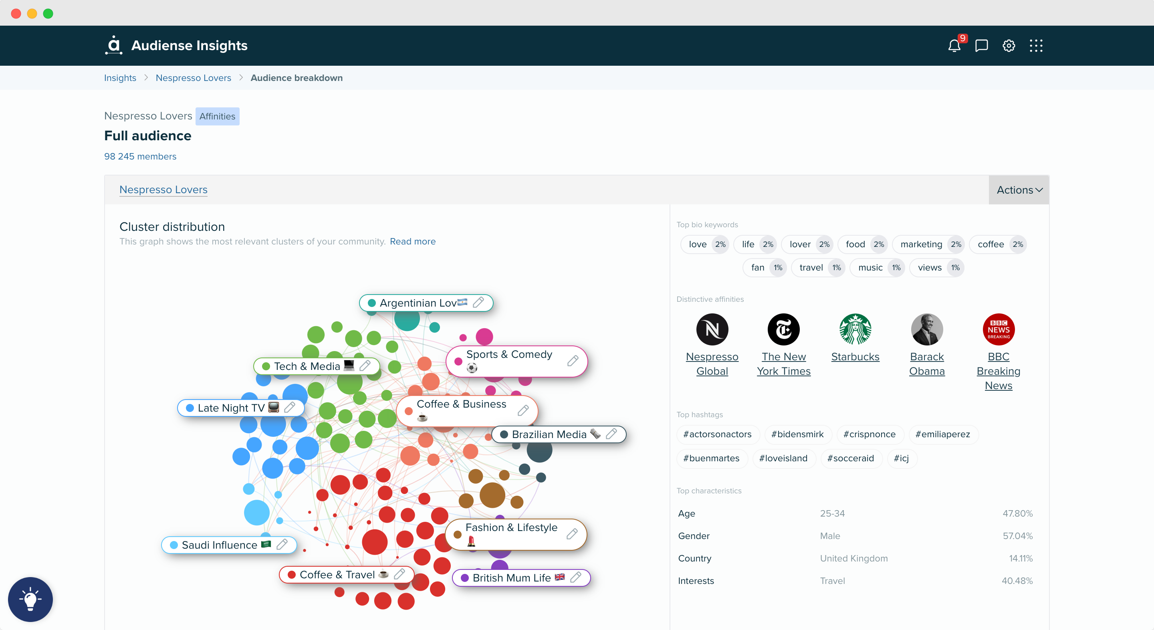Click the Starbucks distinctive affinity icon
1154x630 pixels.
click(x=855, y=329)
